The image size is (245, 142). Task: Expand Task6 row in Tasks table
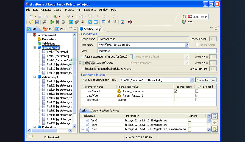point(83,129)
